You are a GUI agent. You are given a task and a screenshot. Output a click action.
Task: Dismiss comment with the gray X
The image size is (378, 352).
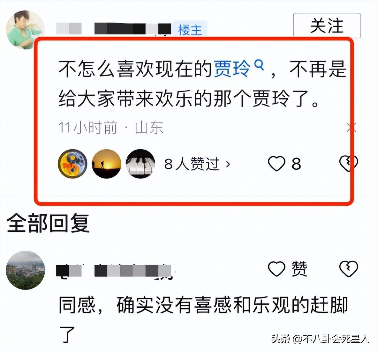click(351, 127)
